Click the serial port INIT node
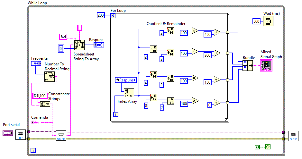The width and height of the screenshot is (302, 159). pos(20,135)
